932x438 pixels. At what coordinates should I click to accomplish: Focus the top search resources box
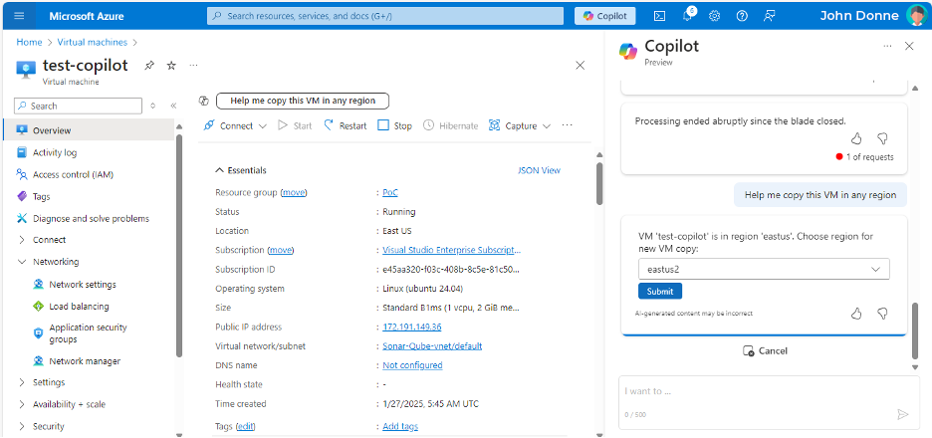[x=385, y=16]
